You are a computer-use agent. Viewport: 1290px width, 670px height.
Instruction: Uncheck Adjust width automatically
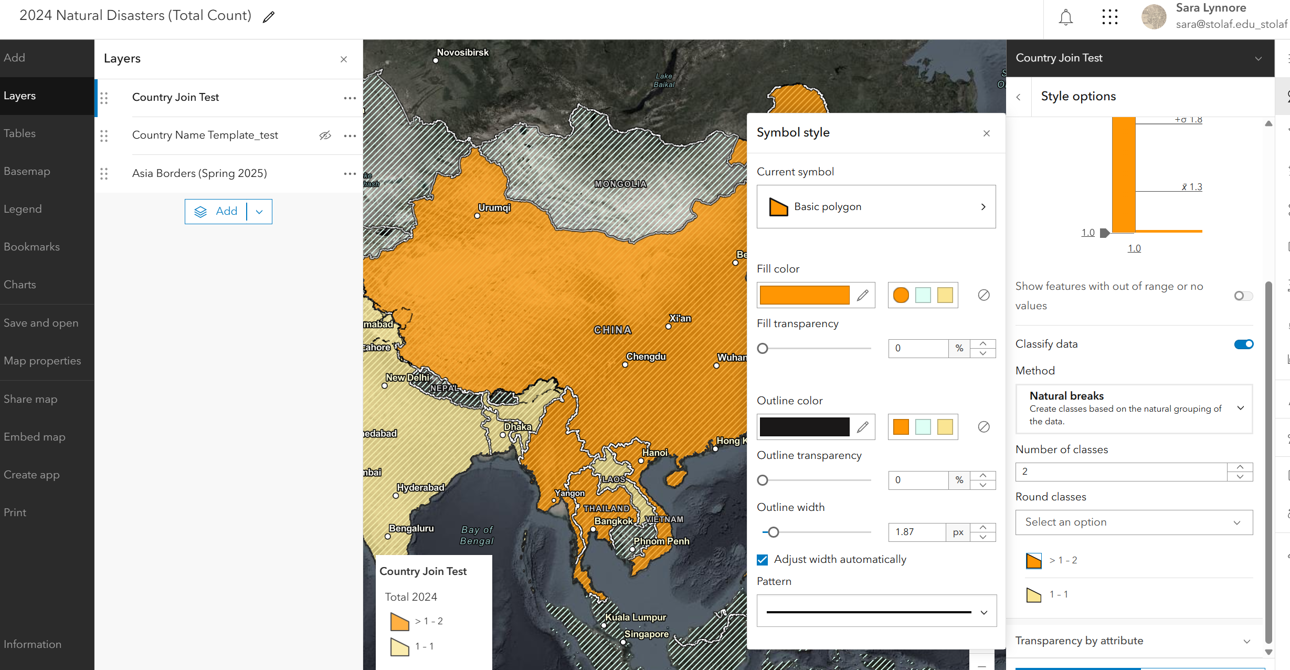pyautogui.click(x=762, y=559)
